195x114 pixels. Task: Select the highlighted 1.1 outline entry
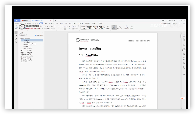click(x=32, y=40)
